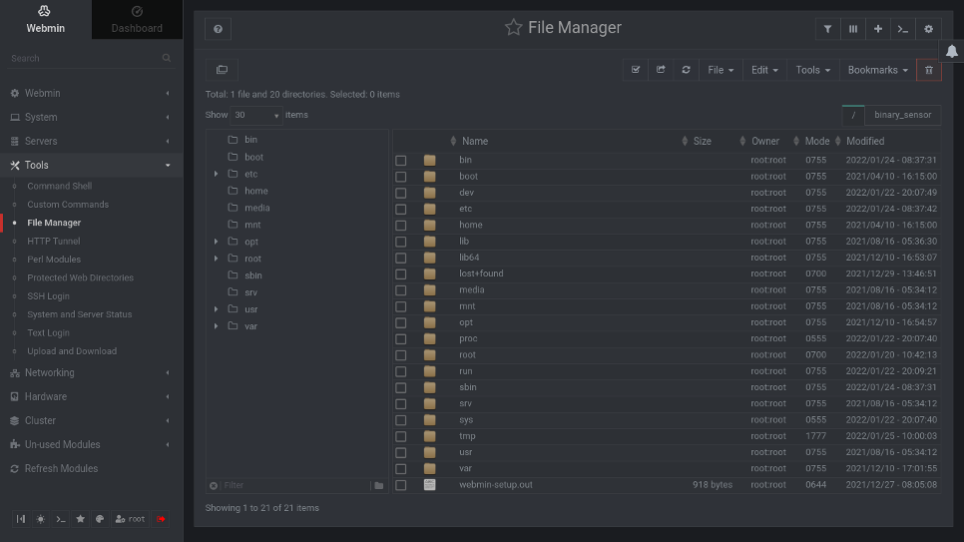Open the tmp folder in the file list
Screen dimensions: 964x542
click(x=466, y=436)
